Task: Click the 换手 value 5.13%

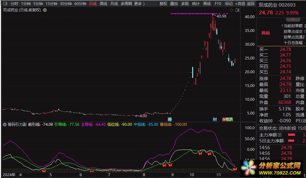Action: 285,109
